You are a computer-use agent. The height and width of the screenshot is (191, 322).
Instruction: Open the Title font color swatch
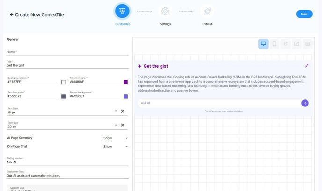(x=125, y=82)
